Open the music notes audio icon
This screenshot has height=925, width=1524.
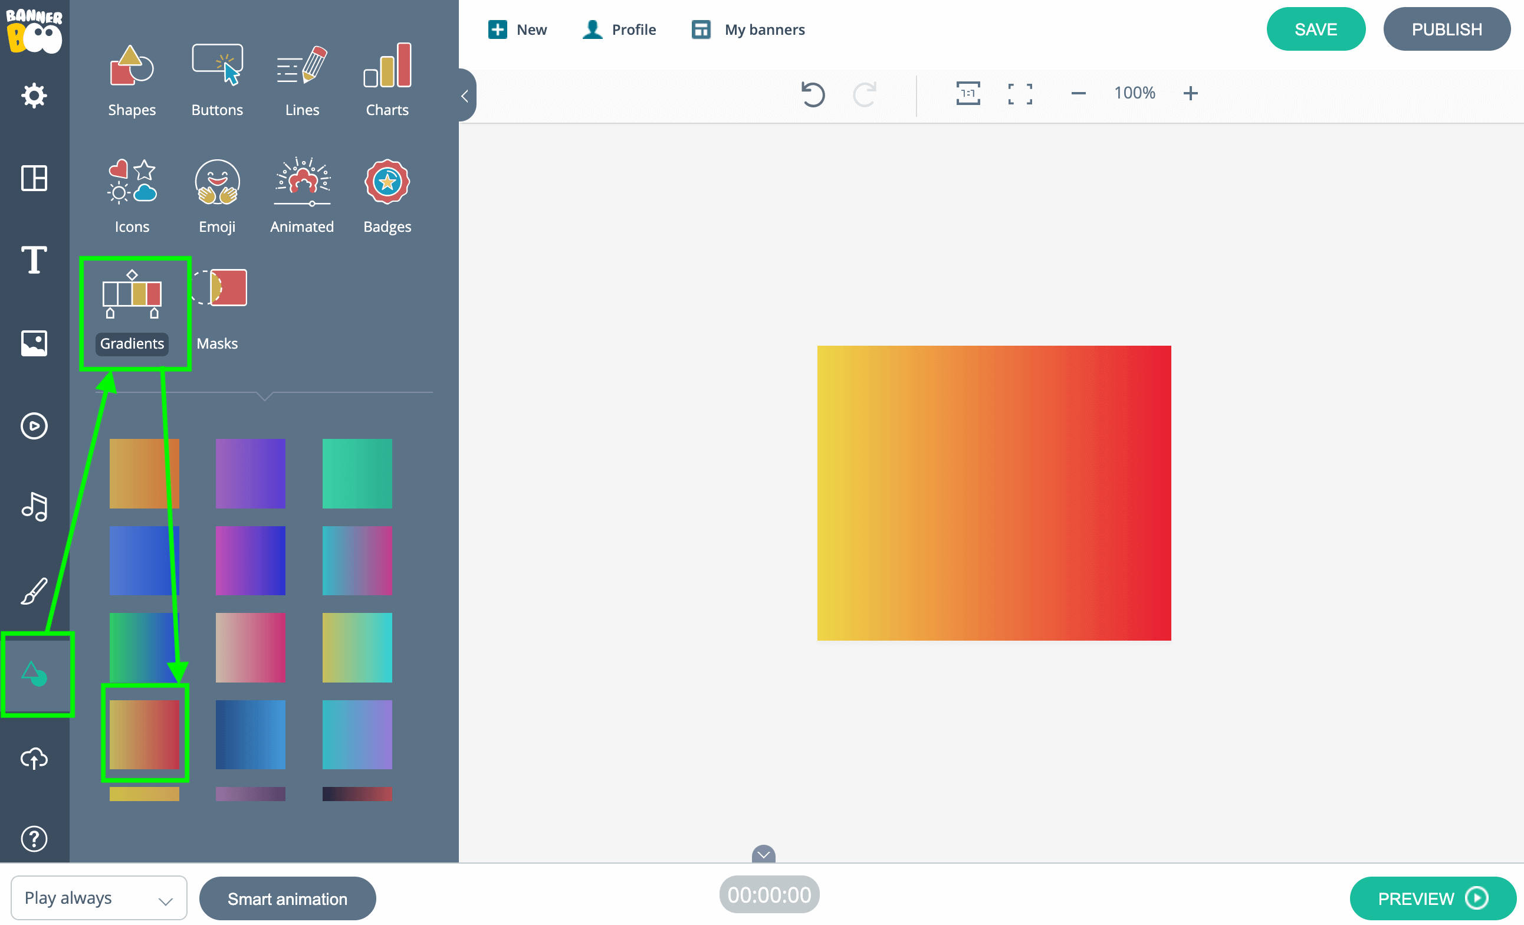pyautogui.click(x=34, y=507)
